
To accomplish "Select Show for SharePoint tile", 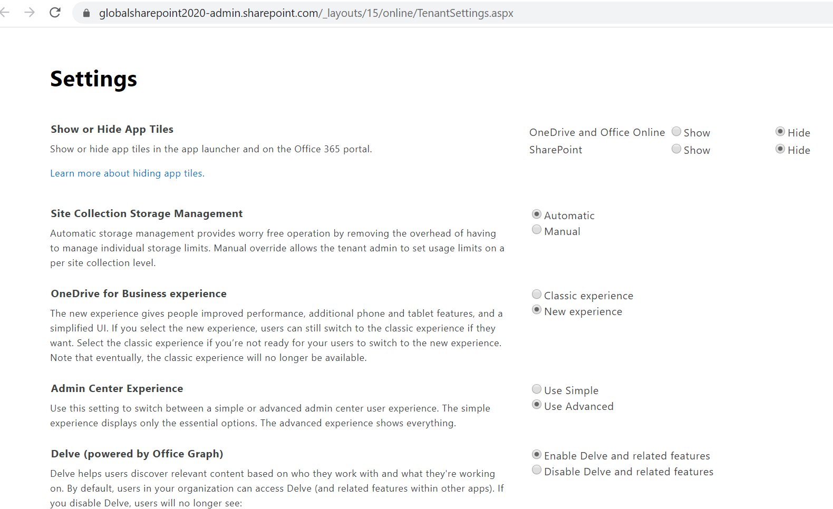I will pyautogui.click(x=676, y=149).
